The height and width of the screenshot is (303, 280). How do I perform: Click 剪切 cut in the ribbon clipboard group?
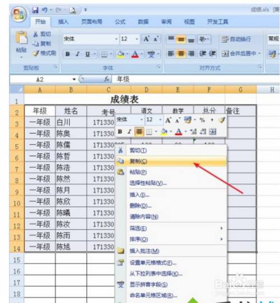pos(42,34)
